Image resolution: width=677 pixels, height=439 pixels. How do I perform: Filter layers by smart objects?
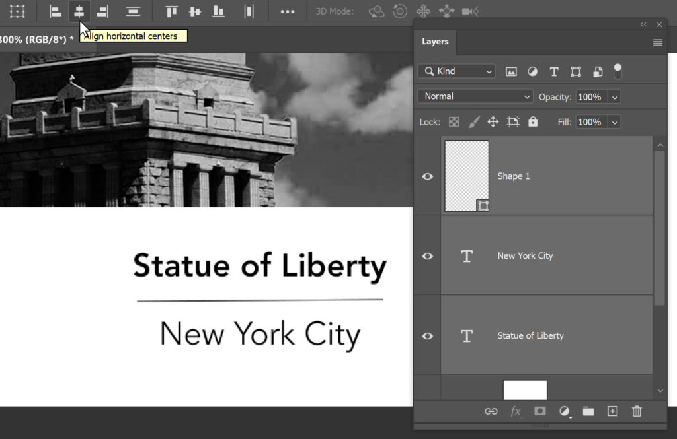pos(598,71)
